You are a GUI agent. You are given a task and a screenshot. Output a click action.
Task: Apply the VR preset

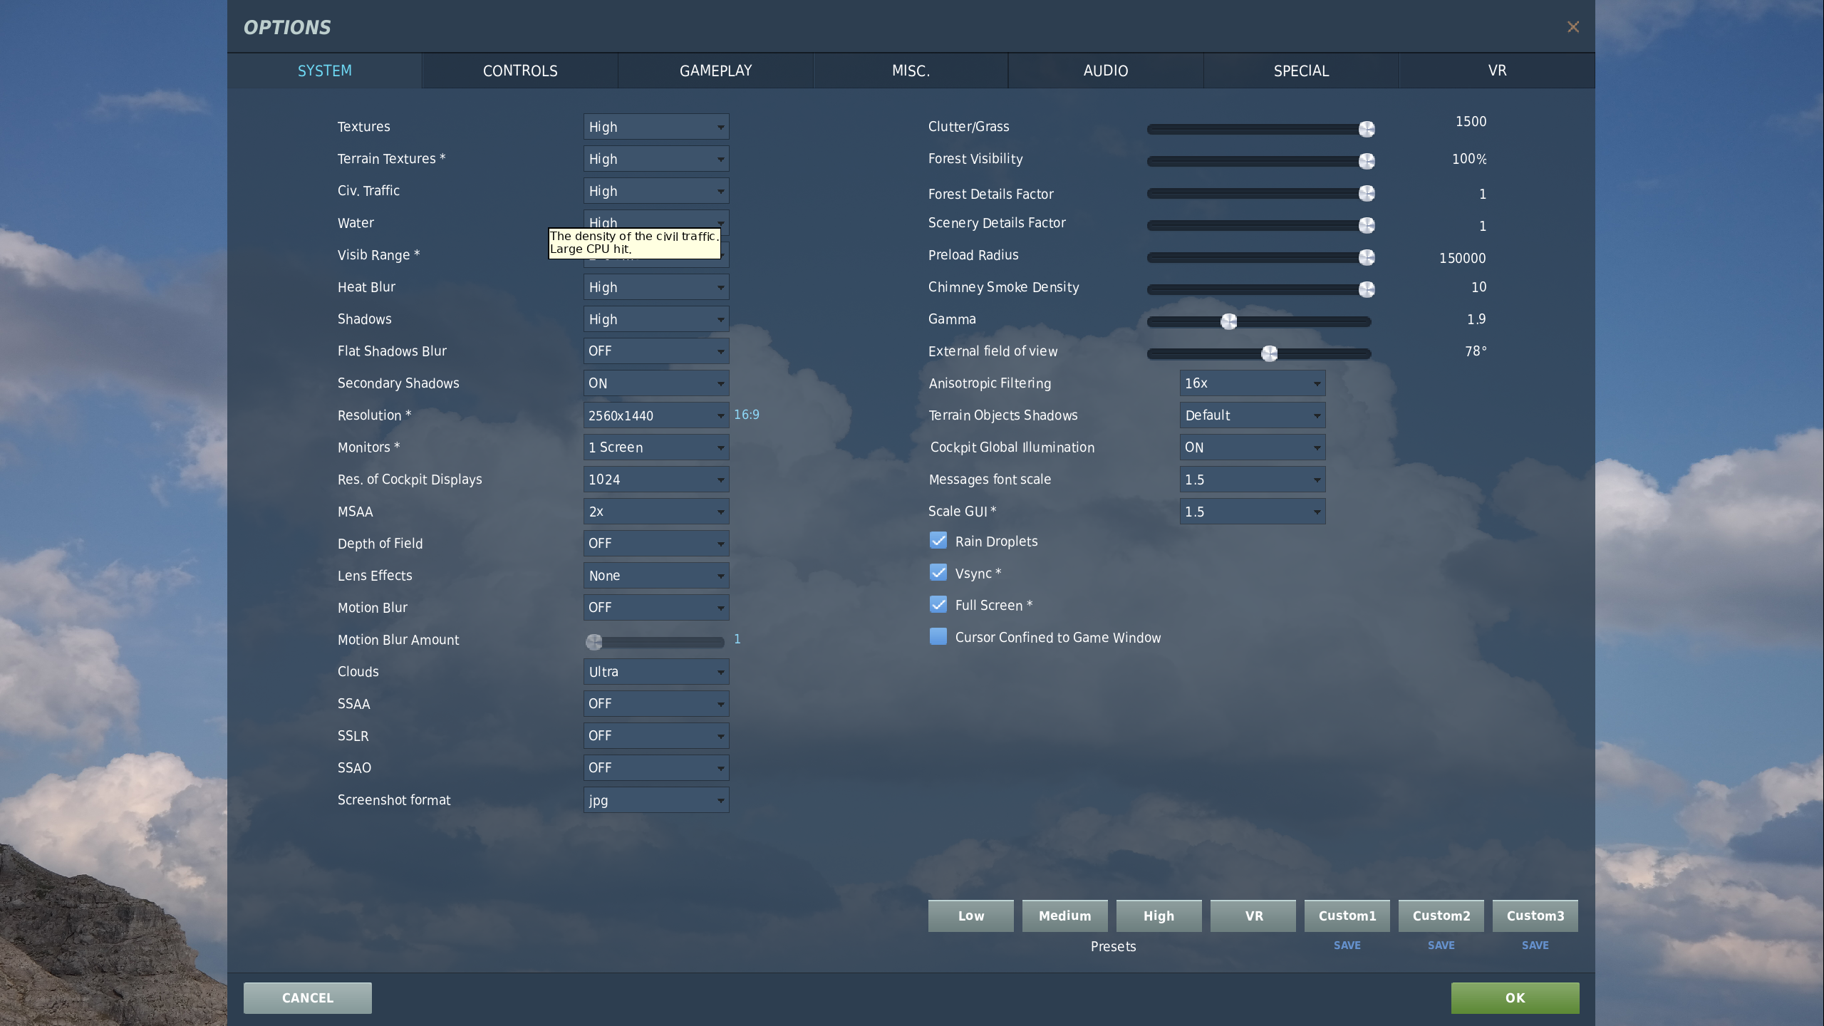click(x=1253, y=916)
